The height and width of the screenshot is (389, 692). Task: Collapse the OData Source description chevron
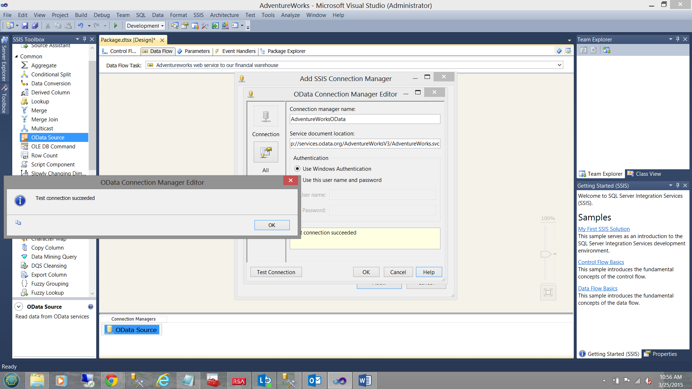click(x=19, y=307)
